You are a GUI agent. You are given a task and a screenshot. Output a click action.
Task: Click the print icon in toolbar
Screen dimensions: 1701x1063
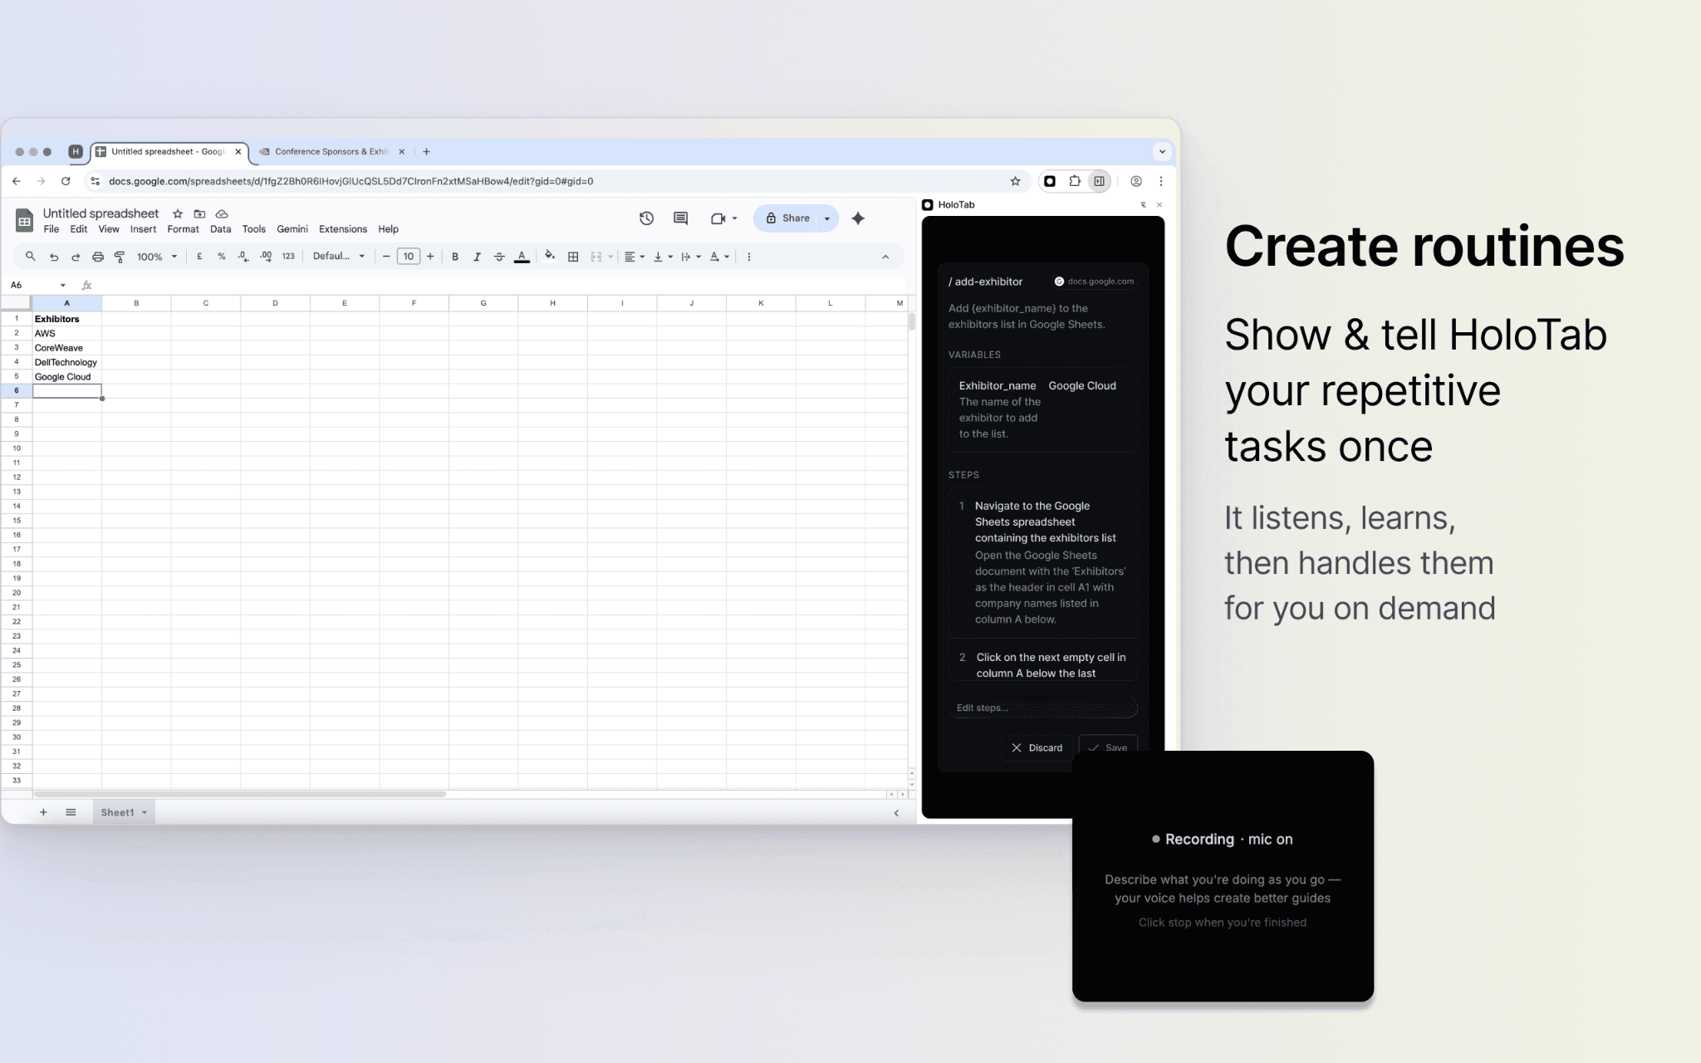98,257
